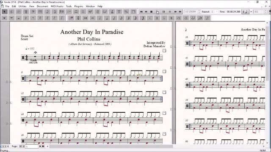Pause playback
This screenshot has width=271, height=152.
(163, 12)
